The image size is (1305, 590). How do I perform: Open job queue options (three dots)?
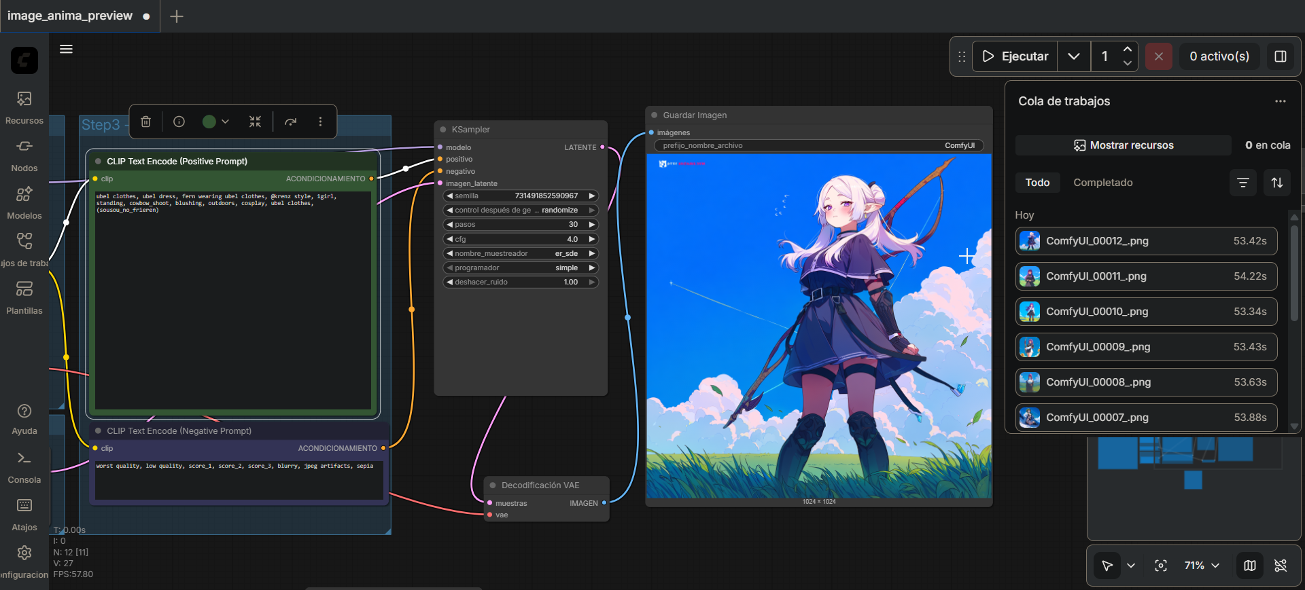[x=1281, y=101]
